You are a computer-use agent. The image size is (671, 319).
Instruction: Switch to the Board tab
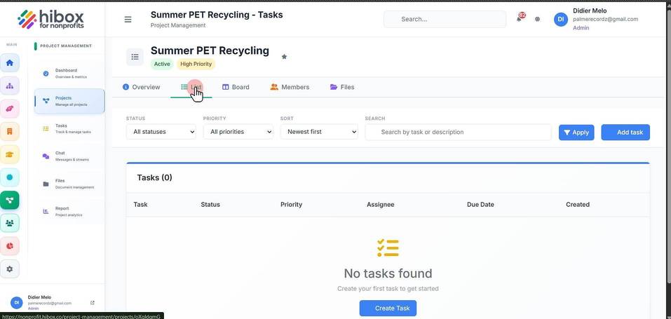pyautogui.click(x=236, y=87)
